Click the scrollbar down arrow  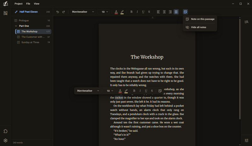pos(240,145)
